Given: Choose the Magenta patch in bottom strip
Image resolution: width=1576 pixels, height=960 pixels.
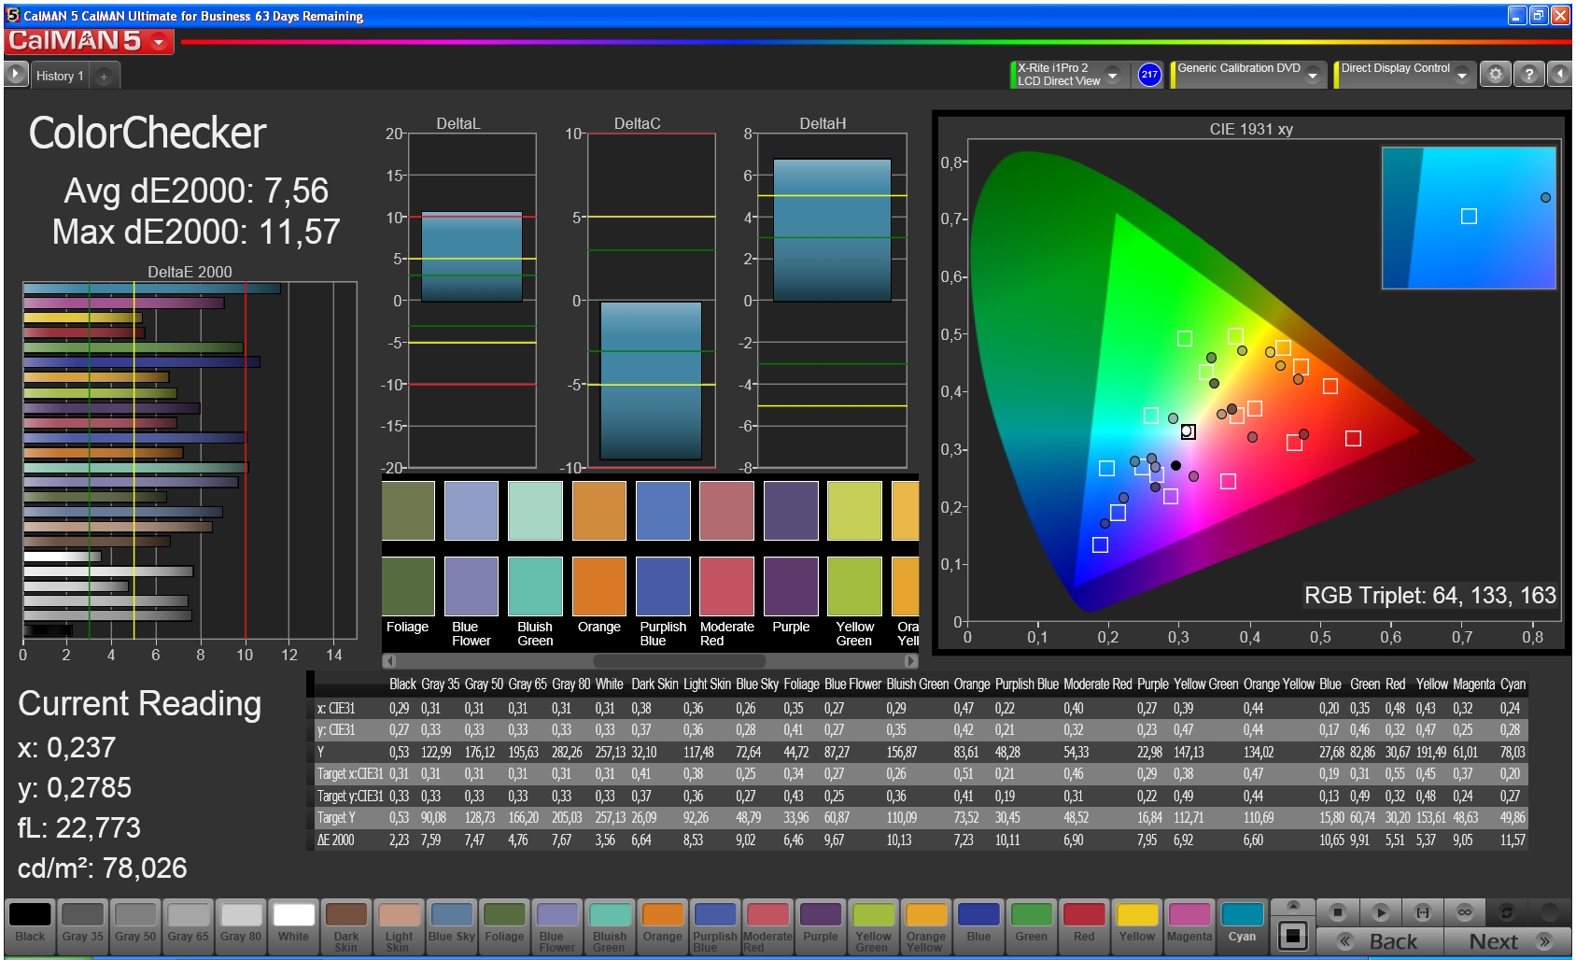Looking at the screenshot, I should (x=1189, y=925).
